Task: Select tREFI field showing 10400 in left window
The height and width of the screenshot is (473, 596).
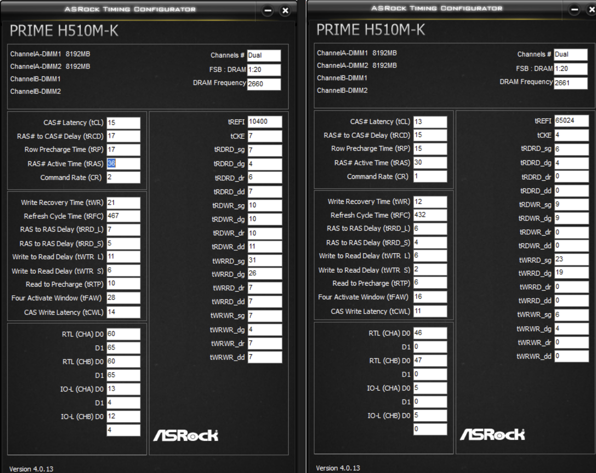Action: click(265, 121)
